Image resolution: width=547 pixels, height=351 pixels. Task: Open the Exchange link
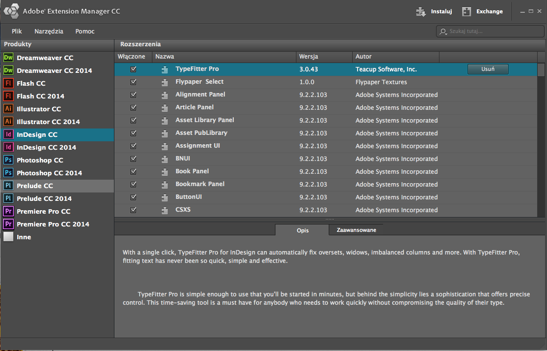tap(489, 11)
